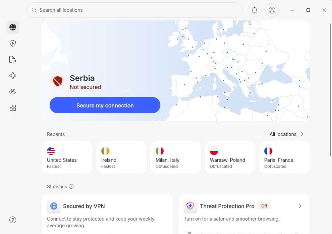Close the VPN app window
Image resolution: width=332 pixels, height=234 pixels.
pos(324,10)
